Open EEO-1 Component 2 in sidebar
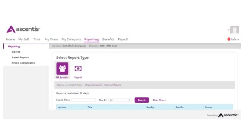243x133 pixels. coord(24,63)
